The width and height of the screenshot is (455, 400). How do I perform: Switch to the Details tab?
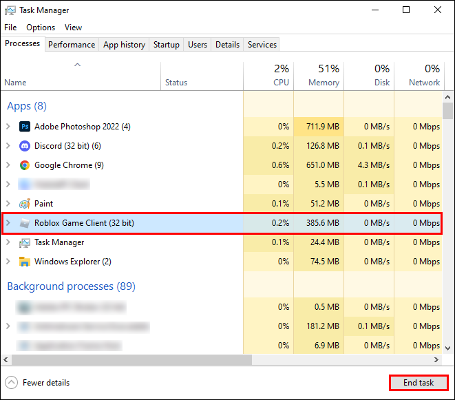(x=227, y=45)
